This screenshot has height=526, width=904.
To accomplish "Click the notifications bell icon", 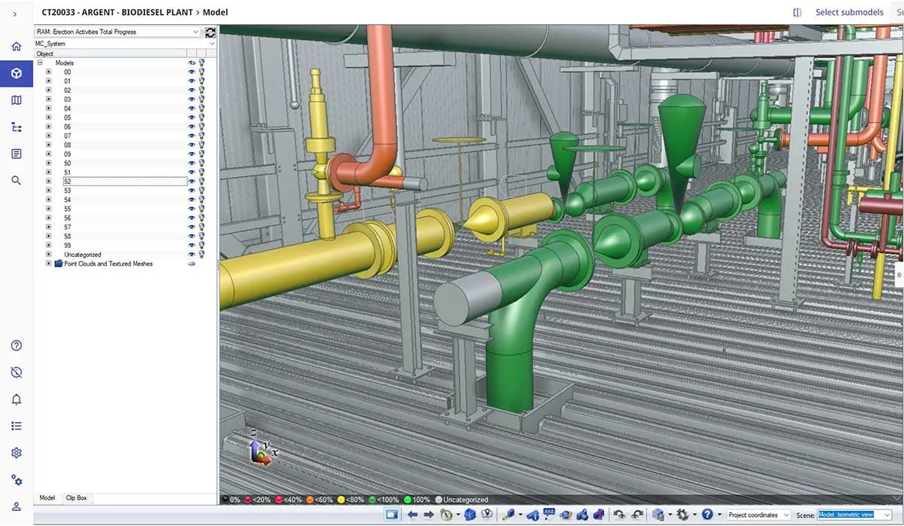I will tap(16, 399).
